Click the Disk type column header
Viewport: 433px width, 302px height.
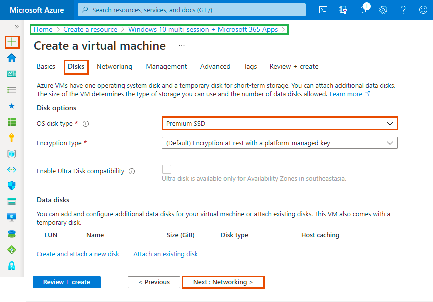click(x=234, y=235)
